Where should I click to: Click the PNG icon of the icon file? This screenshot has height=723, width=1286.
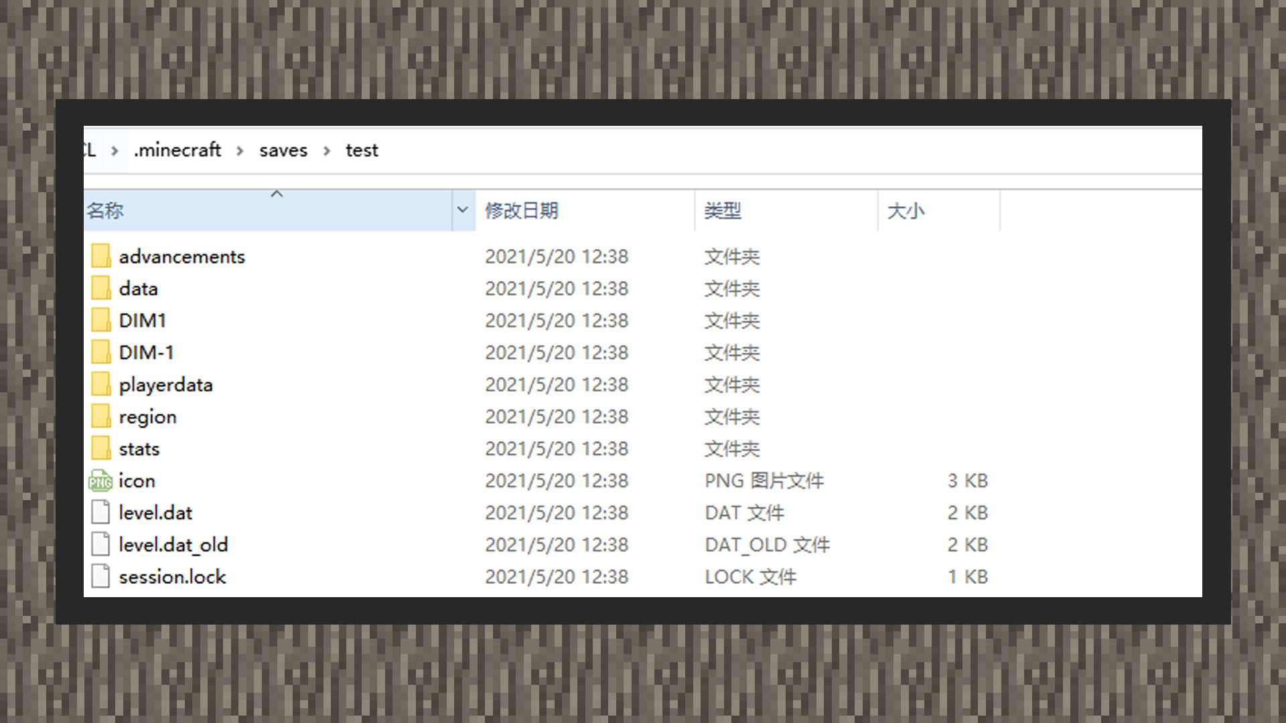pos(100,481)
